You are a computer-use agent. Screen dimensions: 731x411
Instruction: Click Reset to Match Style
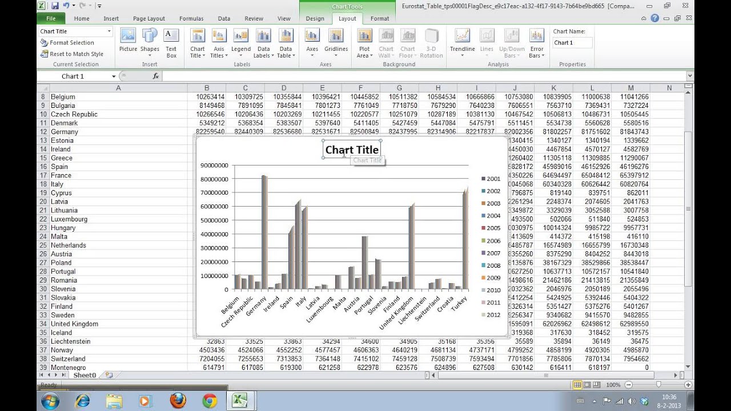pos(72,54)
